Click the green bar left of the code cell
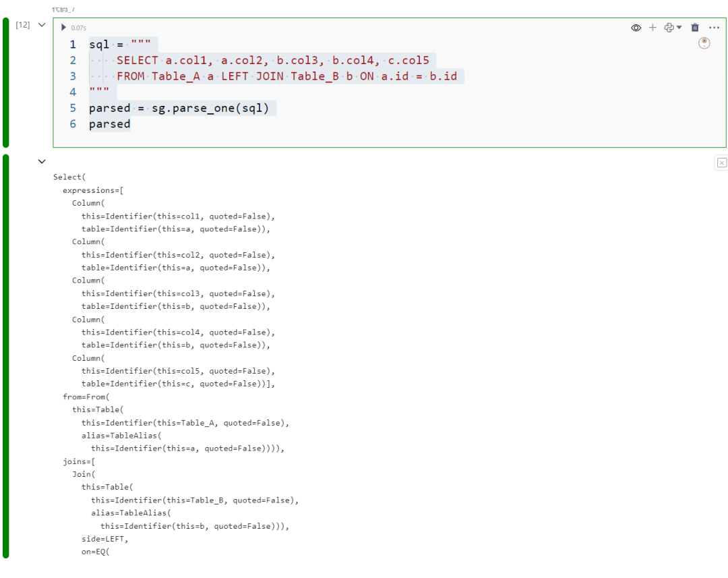The height and width of the screenshot is (578, 728). point(6,82)
